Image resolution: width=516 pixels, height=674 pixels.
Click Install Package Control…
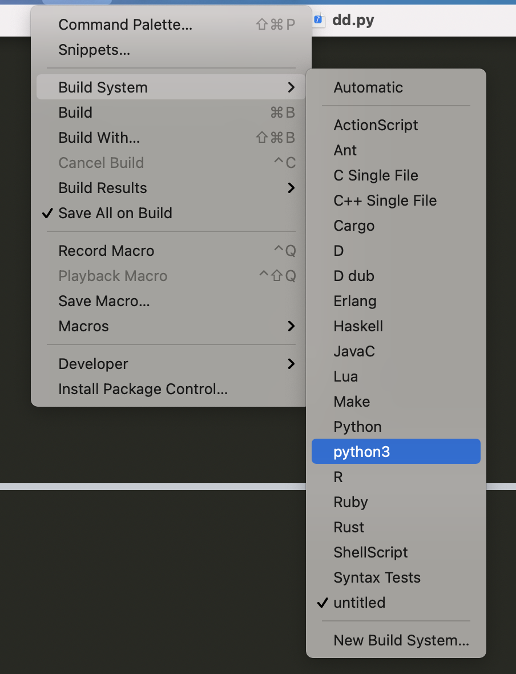(171, 389)
